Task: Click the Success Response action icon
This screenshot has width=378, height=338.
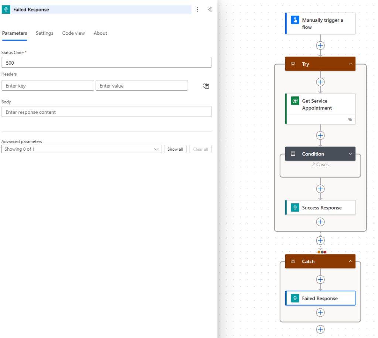Action: (x=294, y=208)
